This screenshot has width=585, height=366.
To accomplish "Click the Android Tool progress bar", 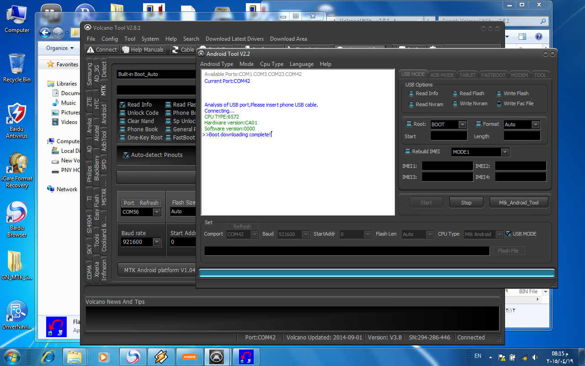I will tap(377, 273).
